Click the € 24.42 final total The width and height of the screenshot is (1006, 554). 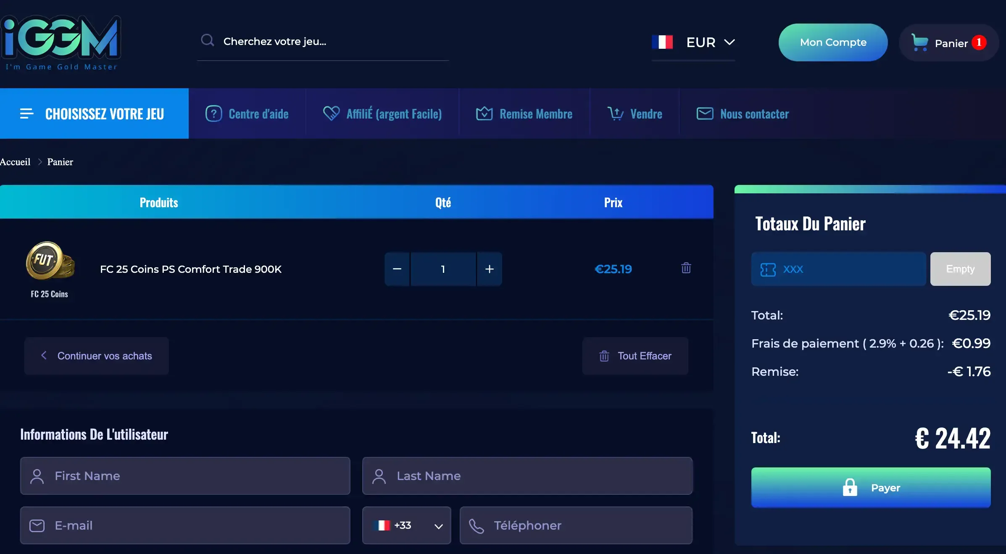(953, 438)
